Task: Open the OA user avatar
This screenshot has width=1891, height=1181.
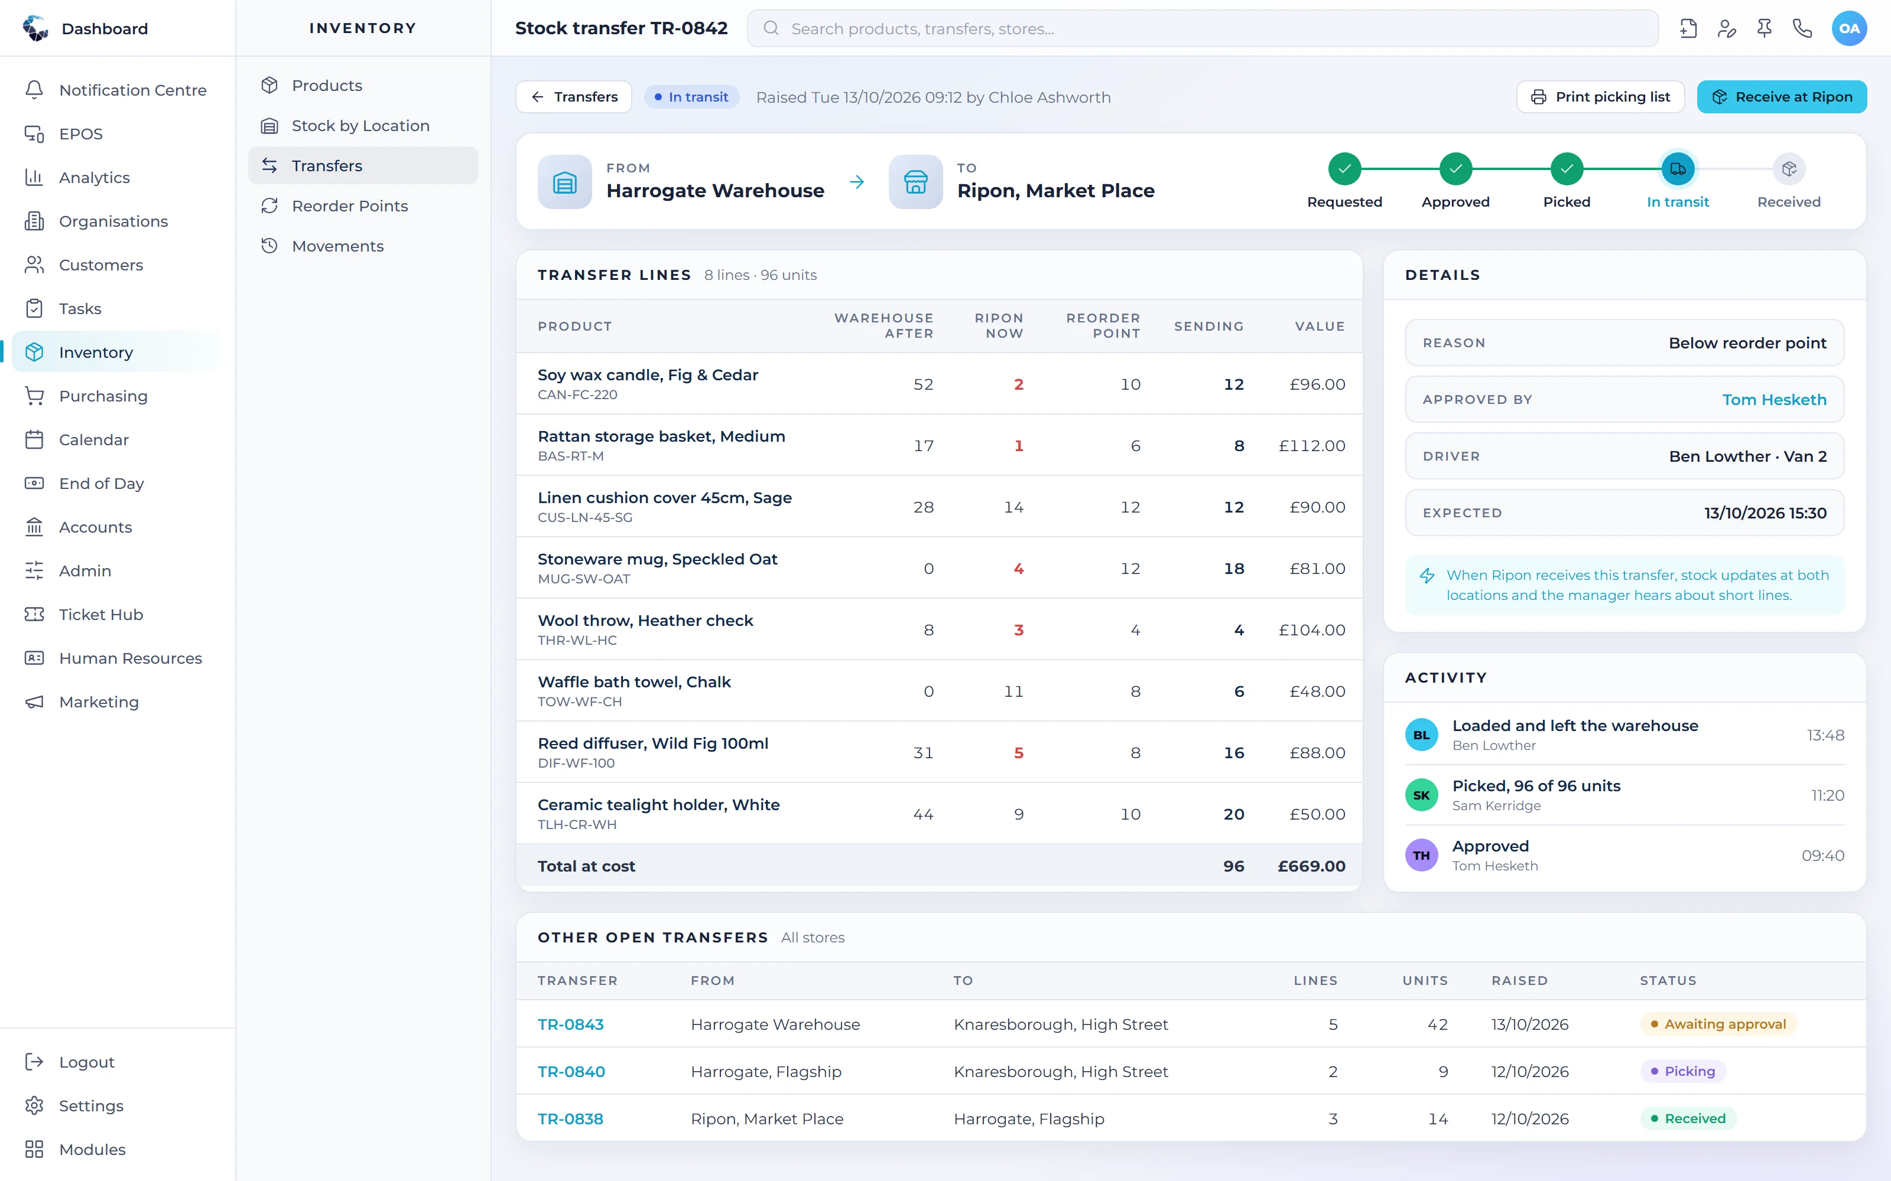Action: (1849, 29)
